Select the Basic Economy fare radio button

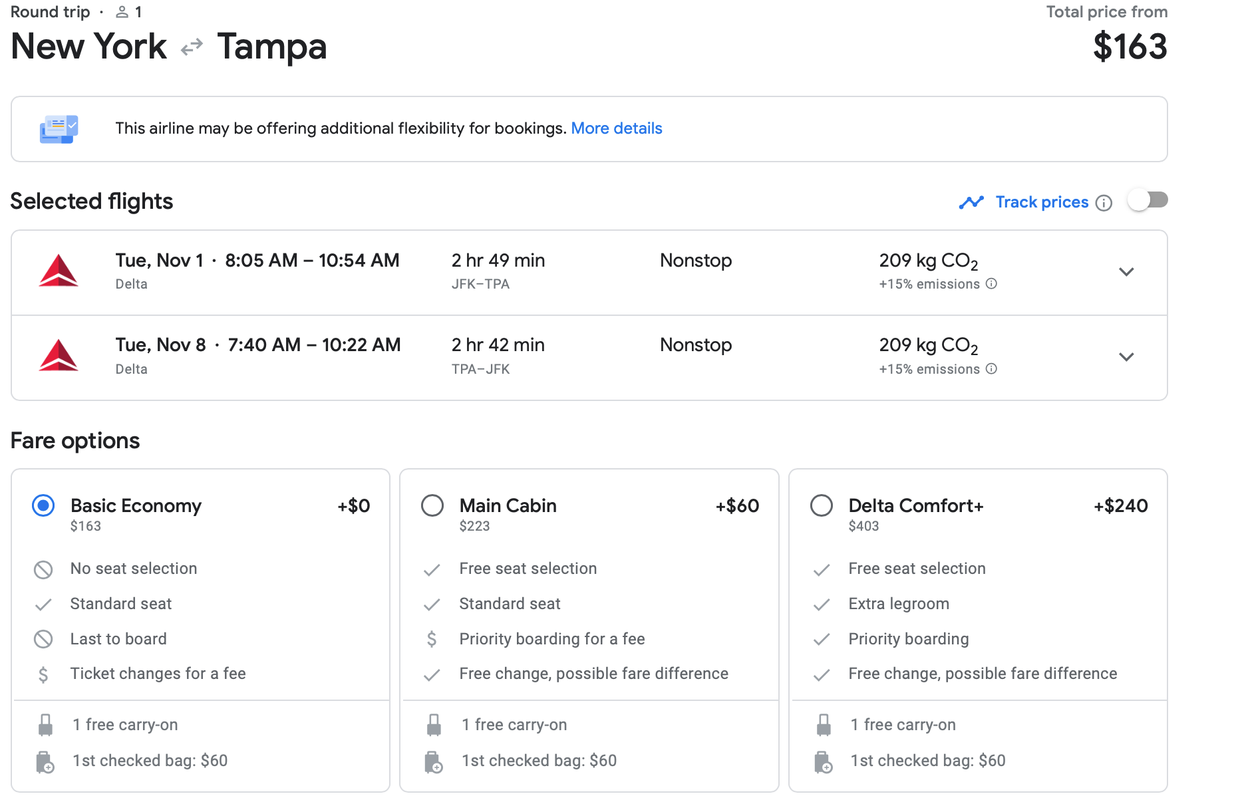coord(43,506)
